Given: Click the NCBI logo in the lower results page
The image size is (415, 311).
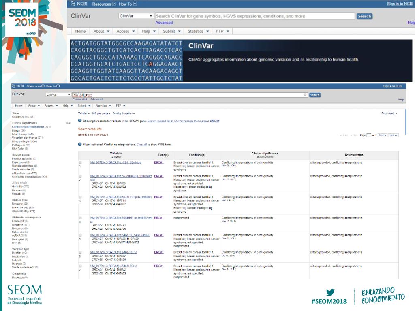Looking at the screenshot, I should click(x=18, y=86).
